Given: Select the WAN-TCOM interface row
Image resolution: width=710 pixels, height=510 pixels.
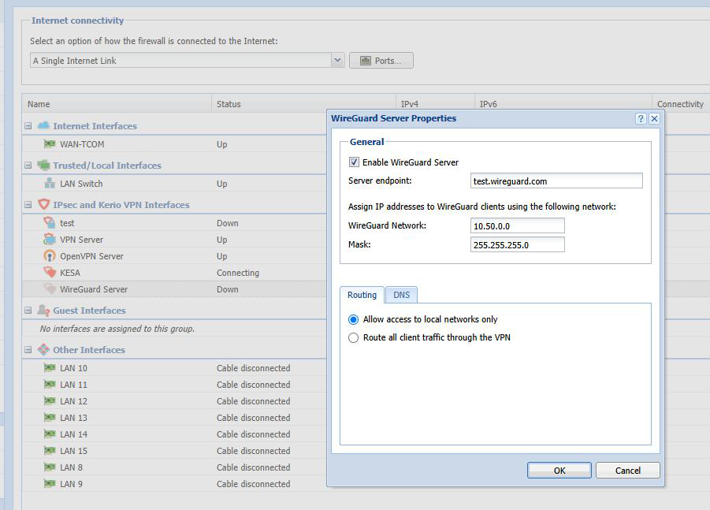Looking at the screenshot, I should tap(174, 144).
